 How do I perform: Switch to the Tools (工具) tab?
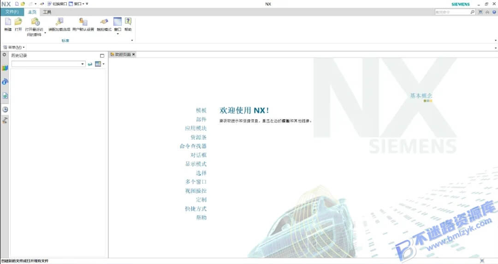pyautogui.click(x=47, y=12)
